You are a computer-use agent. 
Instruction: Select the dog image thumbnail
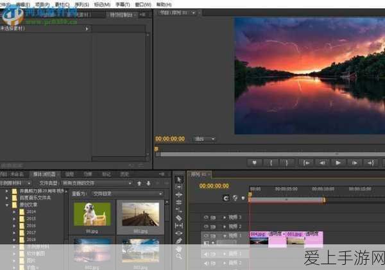tap(92, 214)
